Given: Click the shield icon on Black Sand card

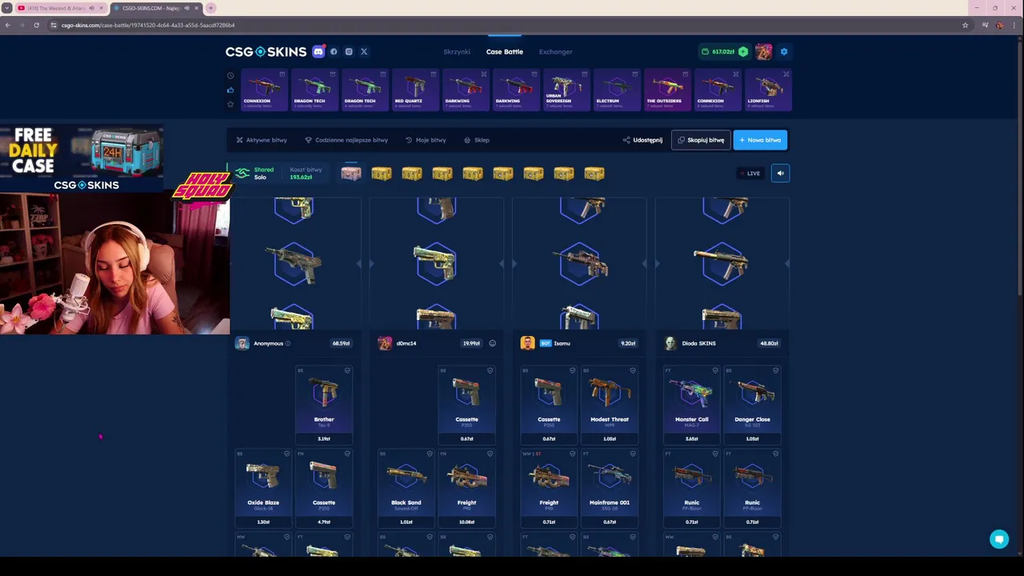Looking at the screenshot, I should (430, 454).
